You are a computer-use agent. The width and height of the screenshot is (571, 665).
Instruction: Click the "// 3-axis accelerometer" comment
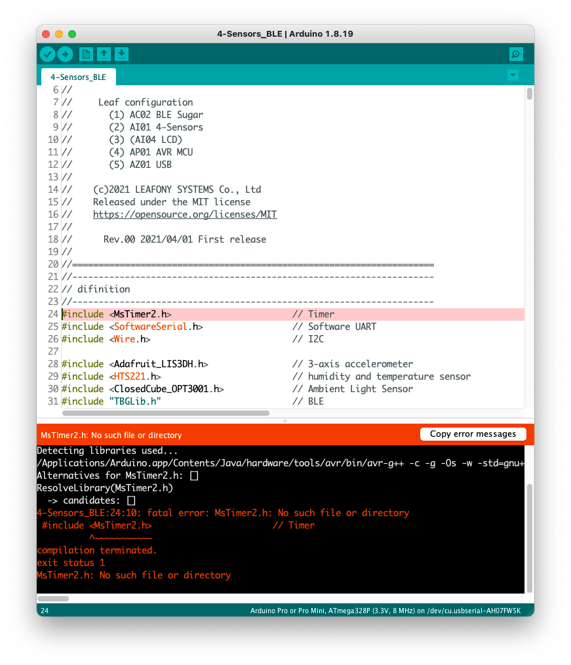(353, 364)
